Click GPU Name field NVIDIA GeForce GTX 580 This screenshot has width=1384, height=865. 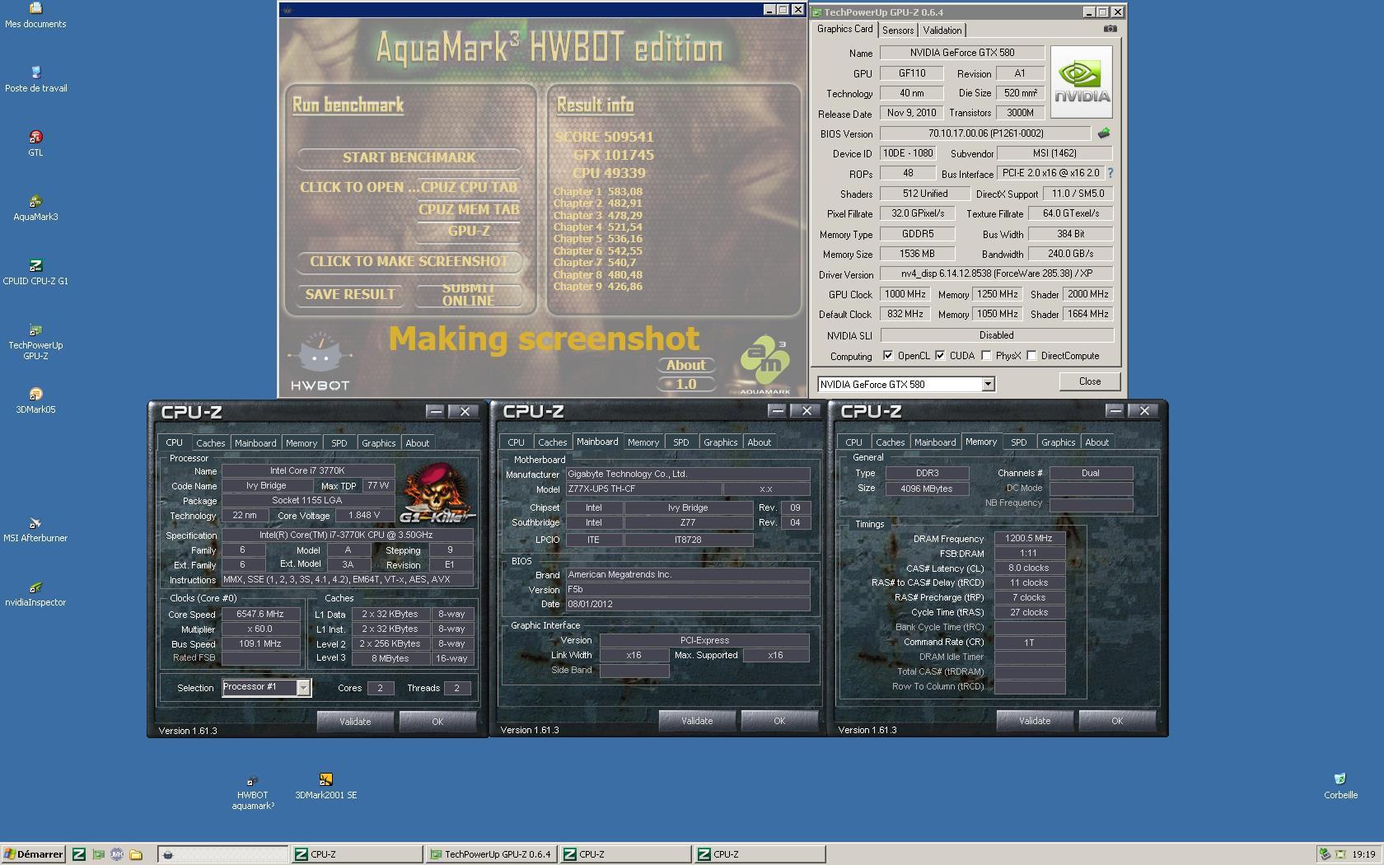click(x=962, y=52)
